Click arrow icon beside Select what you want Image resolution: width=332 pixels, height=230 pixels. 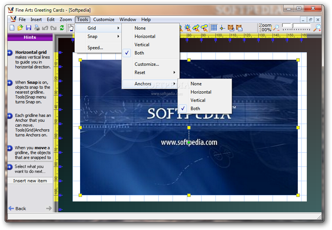(10, 167)
